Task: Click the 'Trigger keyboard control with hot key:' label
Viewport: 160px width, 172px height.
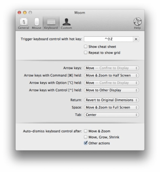Action: 51,39
